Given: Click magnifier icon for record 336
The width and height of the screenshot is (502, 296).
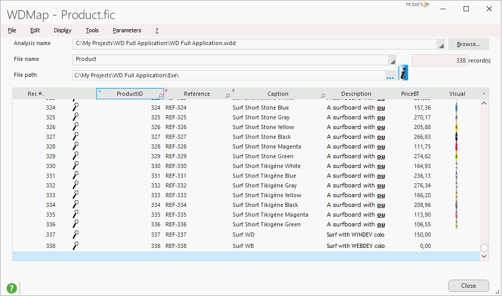Looking at the screenshot, I should [x=76, y=224].
